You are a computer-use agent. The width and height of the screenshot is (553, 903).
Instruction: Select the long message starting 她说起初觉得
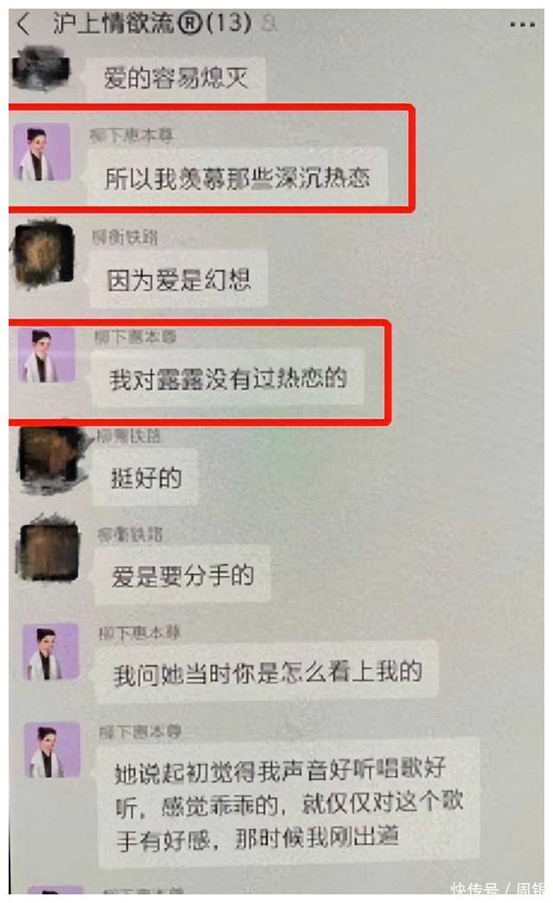289,802
